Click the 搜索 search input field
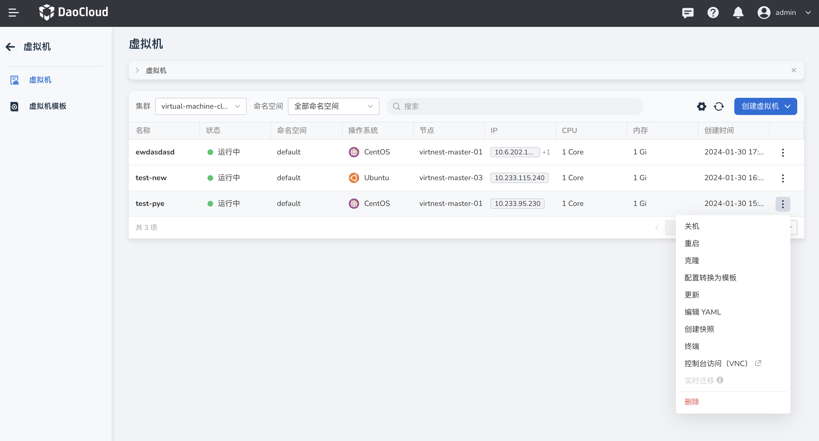 (515, 106)
